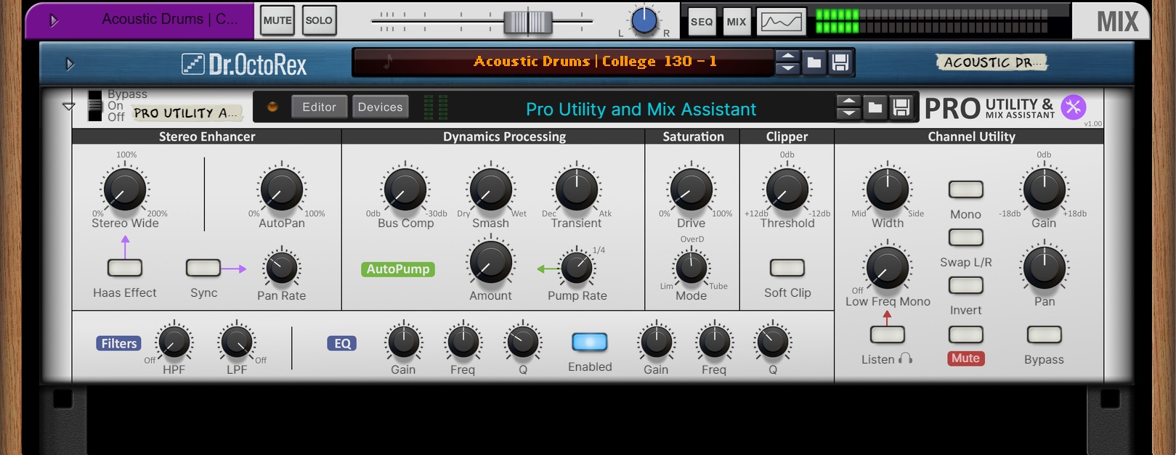The height and width of the screenshot is (455, 1176).
Task: Unfold the Dr.OctoRex device arrow
Action: click(70, 64)
